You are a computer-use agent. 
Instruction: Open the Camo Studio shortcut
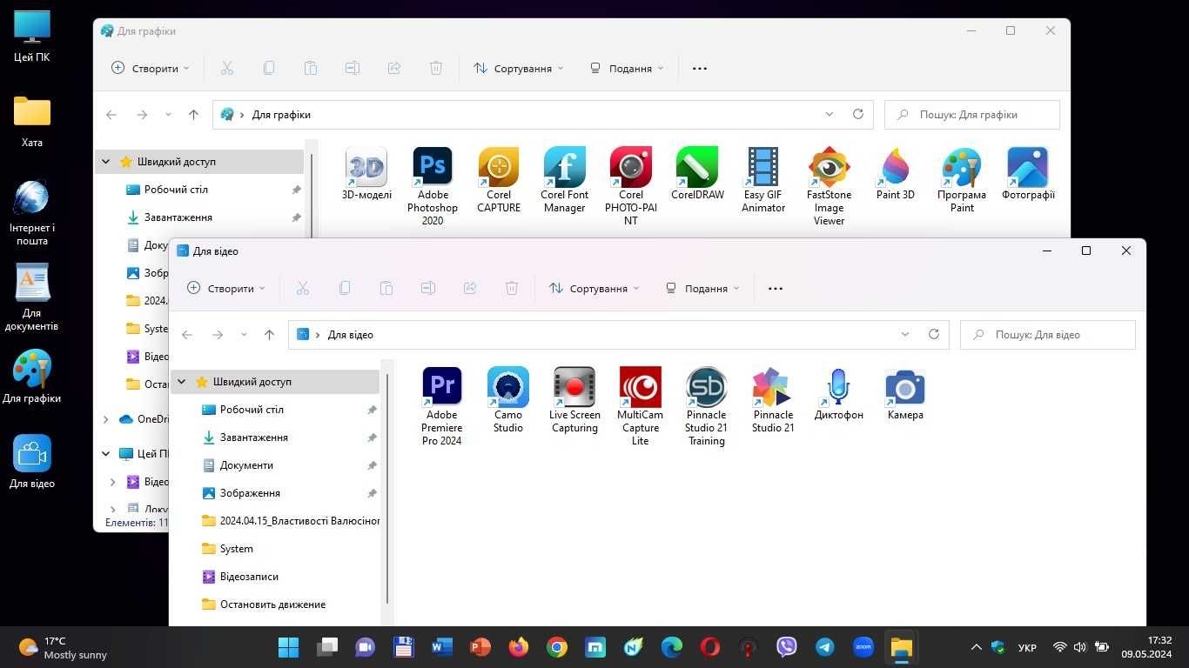(x=508, y=400)
